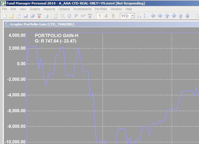The image size is (199, 144).
Task: Open the Reports menu
Action: (49, 9)
